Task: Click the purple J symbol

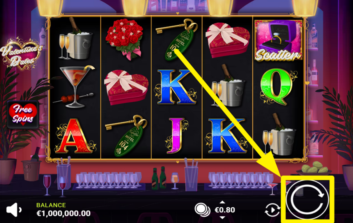Action: (x=176, y=136)
